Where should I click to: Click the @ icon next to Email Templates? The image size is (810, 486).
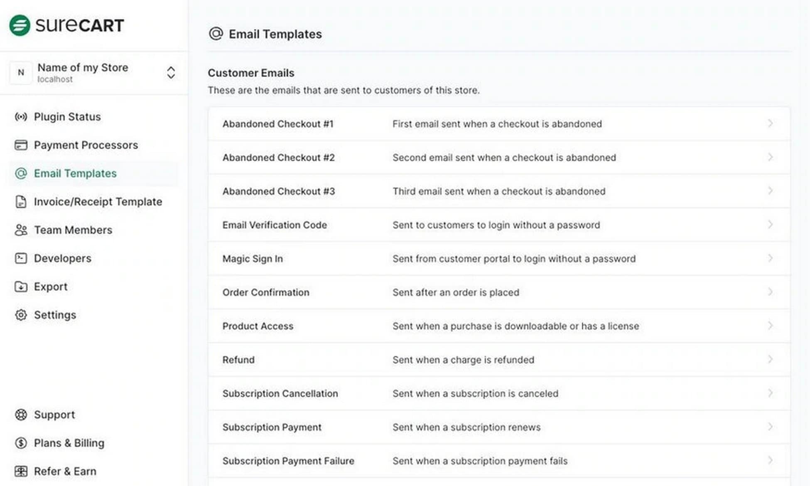tap(21, 173)
